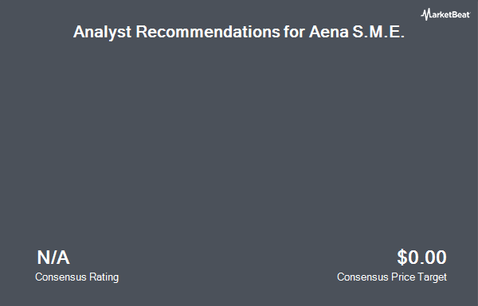Click the Aena S.M.E. company name

pyautogui.click(x=357, y=31)
